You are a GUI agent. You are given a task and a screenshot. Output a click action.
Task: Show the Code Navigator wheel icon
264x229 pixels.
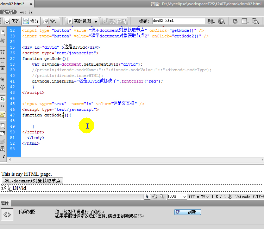pos(3,41)
